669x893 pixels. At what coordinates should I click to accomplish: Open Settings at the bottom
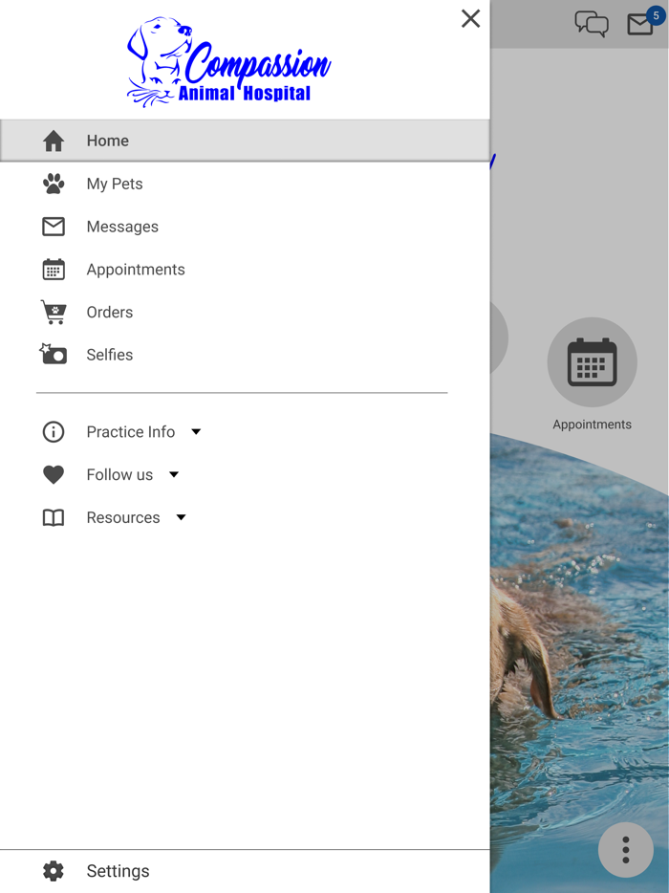click(x=245, y=871)
